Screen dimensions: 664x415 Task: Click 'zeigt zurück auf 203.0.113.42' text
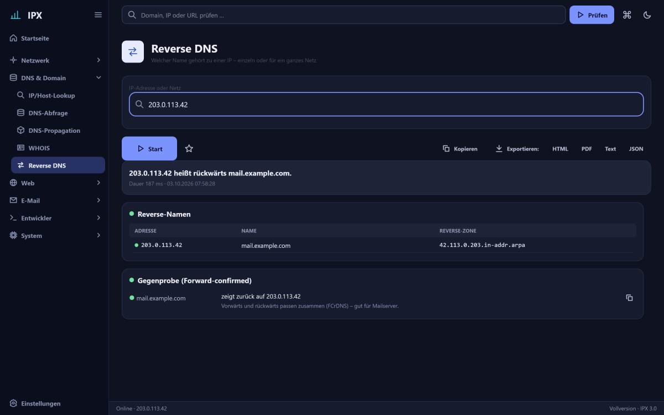click(261, 296)
